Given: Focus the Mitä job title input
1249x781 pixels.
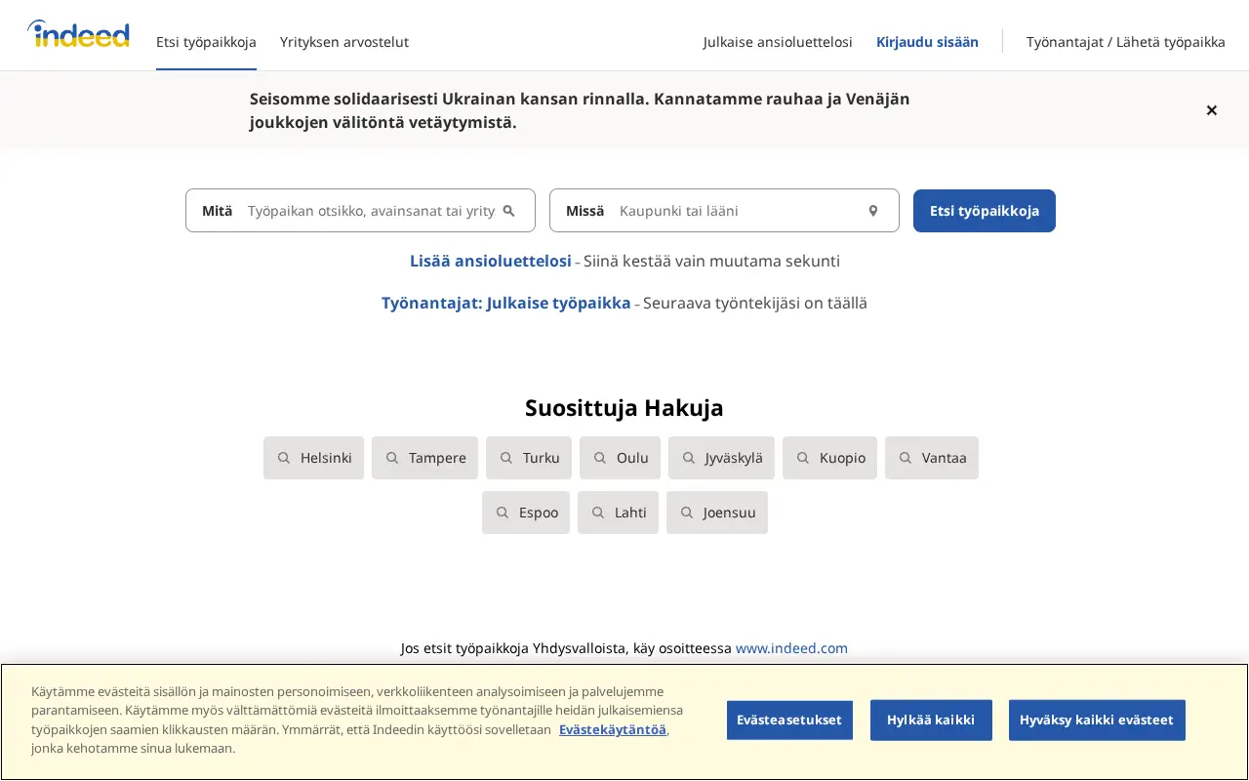Looking at the screenshot, I should click(371, 211).
